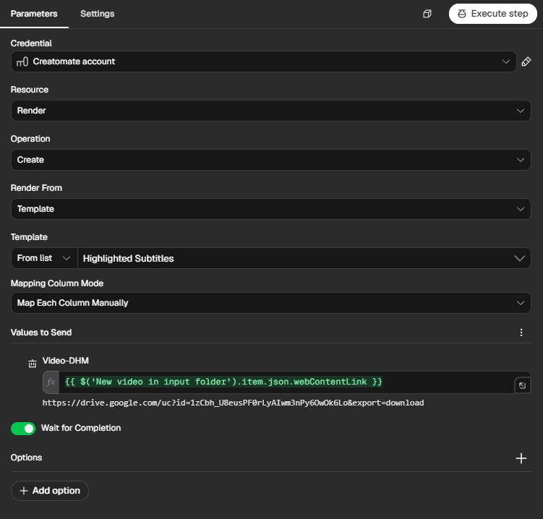
Task: Open the Credential dropdown showing Creatomate account
Action: 263,61
